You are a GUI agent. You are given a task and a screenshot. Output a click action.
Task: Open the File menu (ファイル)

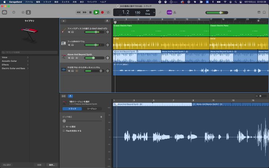coord(29,2)
